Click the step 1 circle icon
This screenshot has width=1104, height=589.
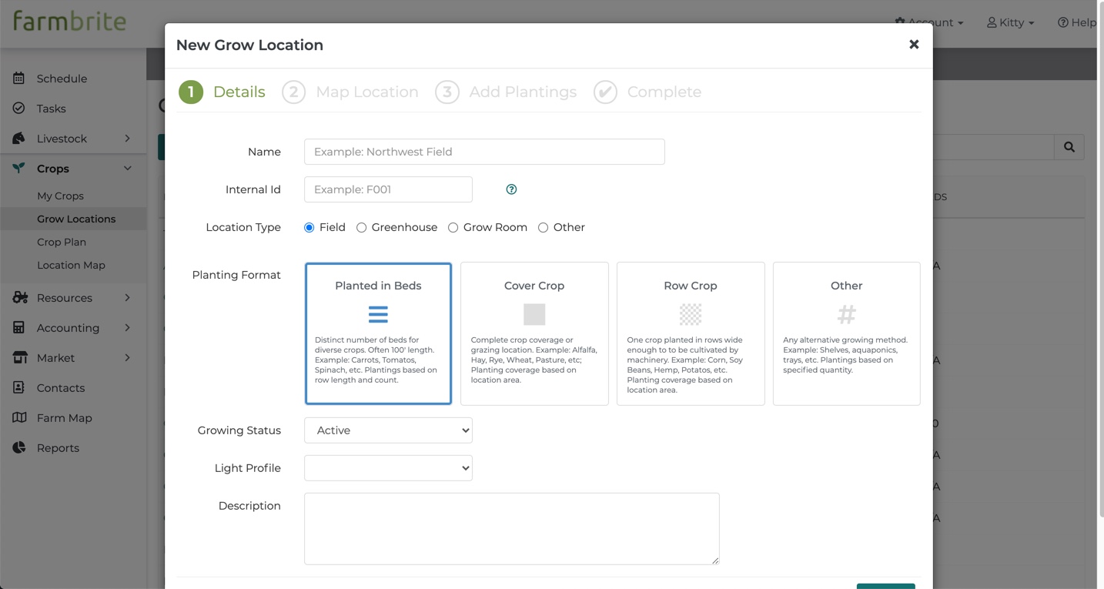click(191, 92)
